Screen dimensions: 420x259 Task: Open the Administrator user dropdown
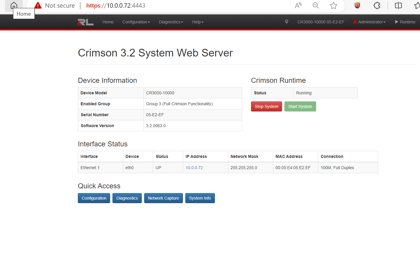369,22
